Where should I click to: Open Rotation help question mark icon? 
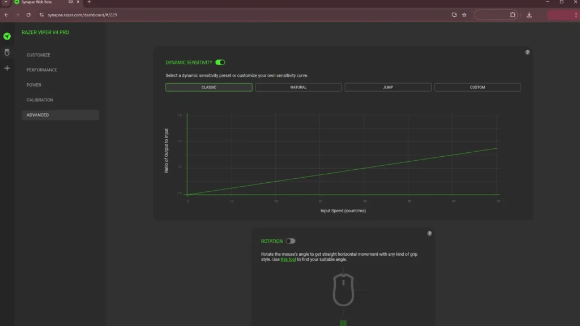click(x=429, y=234)
